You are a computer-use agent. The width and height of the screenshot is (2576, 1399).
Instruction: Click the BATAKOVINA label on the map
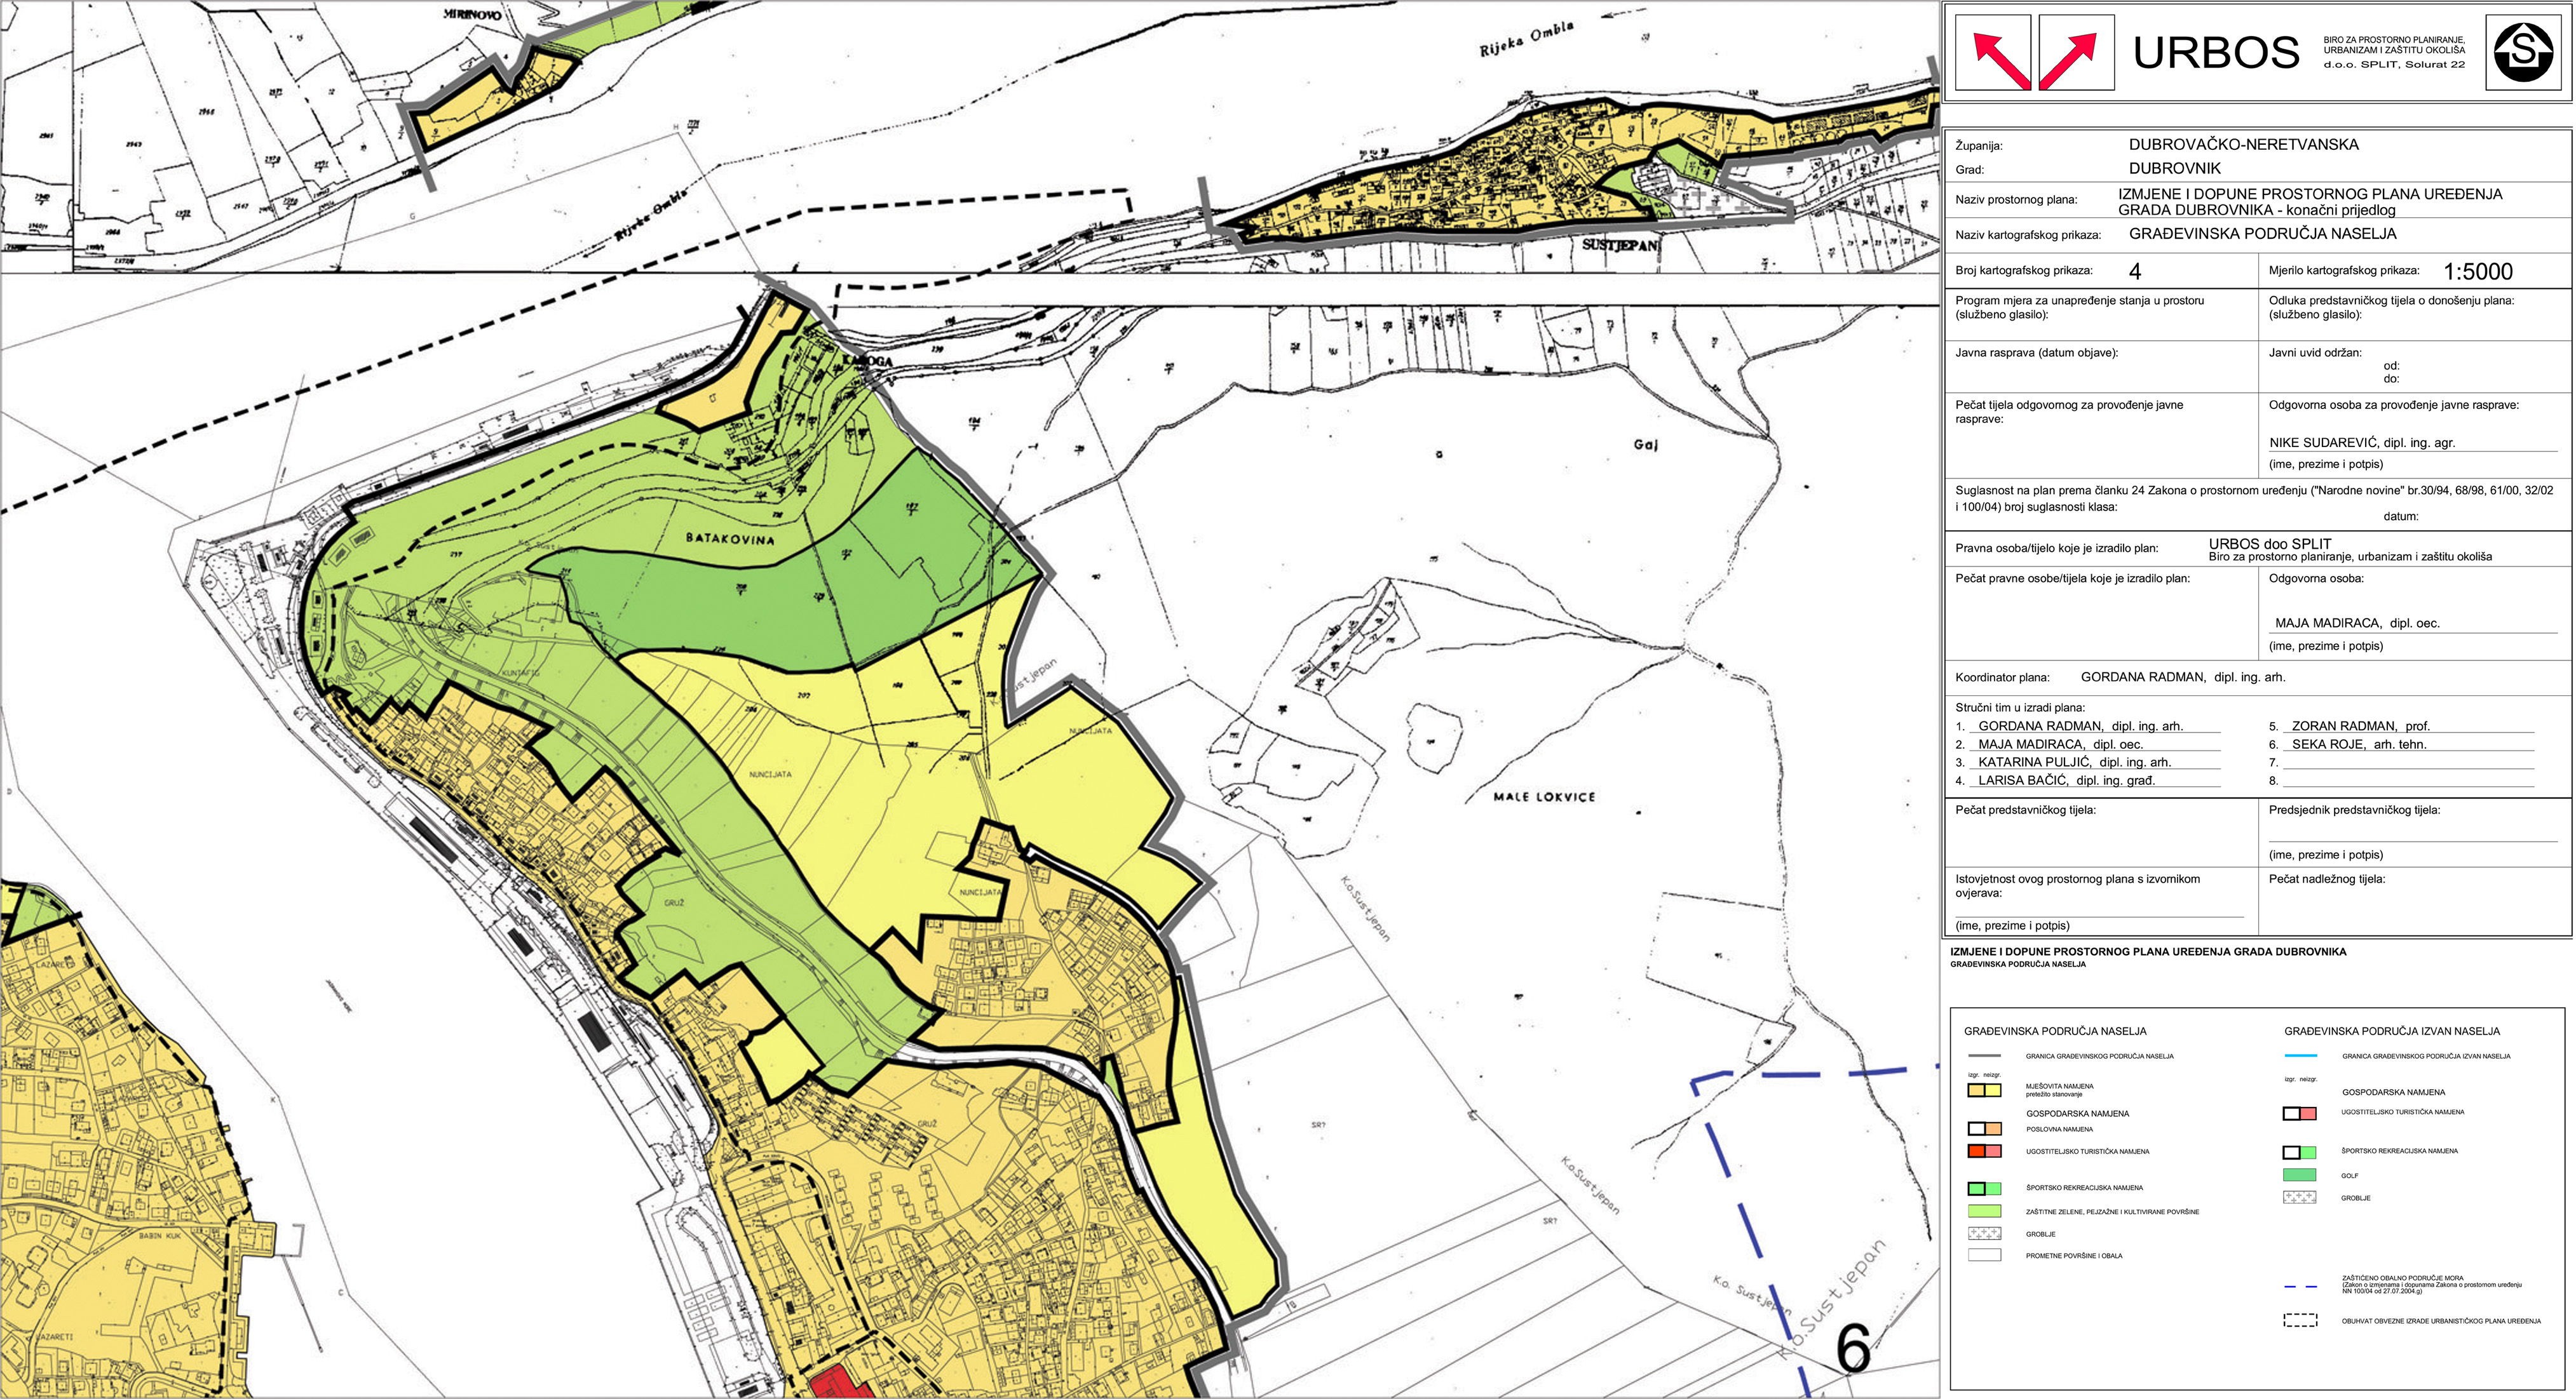[x=729, y=539]
